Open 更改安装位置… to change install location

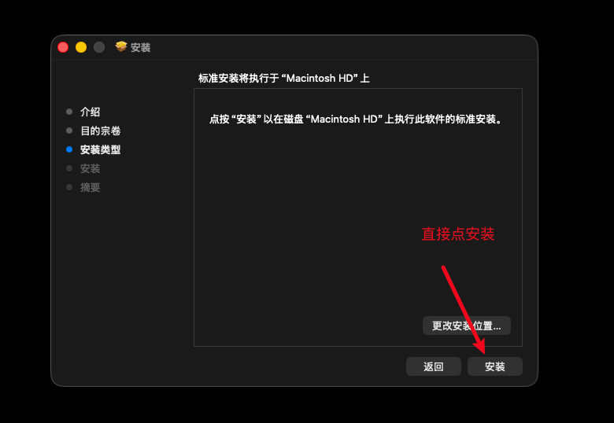[466, 326]
